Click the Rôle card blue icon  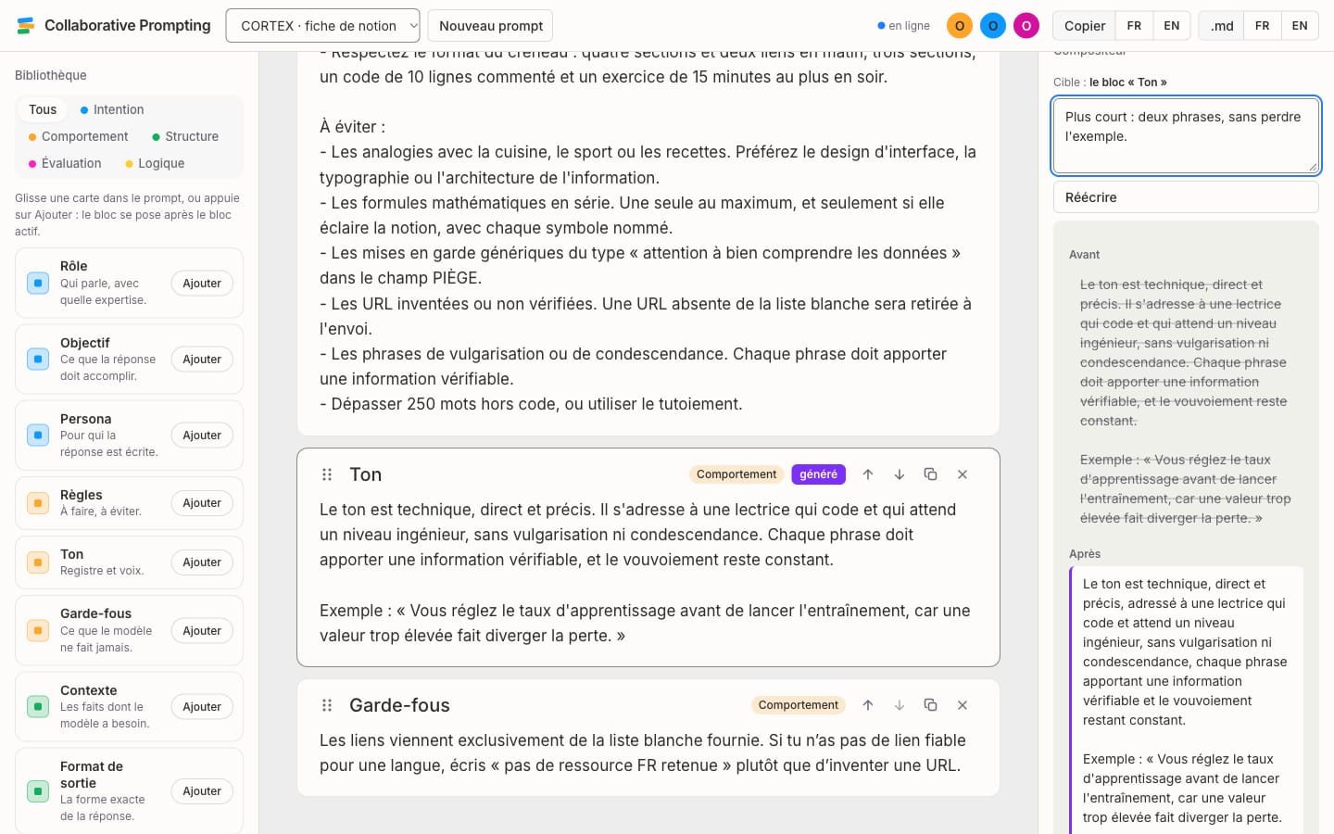tap(38, 283)
